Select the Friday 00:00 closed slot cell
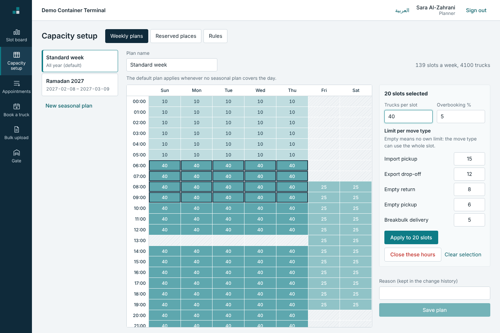The height and width of the screenshot is (333, 500). coord(324,101)
